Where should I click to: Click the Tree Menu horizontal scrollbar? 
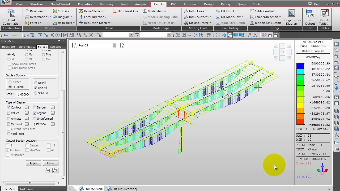pyautogui.click(x=30, y=183)
